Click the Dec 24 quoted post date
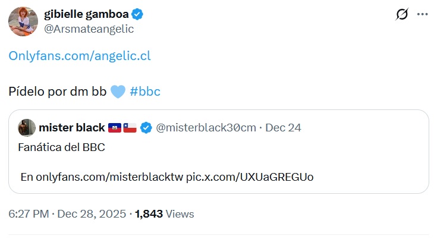Screen dimensions: 434x239 point(283,128)
